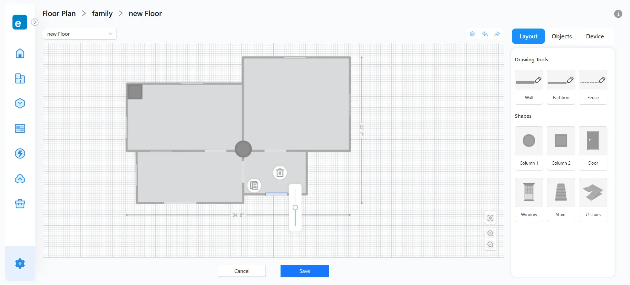Screen dimensions: 630x285
Task: Click the undo arrow in toolbar
Action: click(485, 34)
